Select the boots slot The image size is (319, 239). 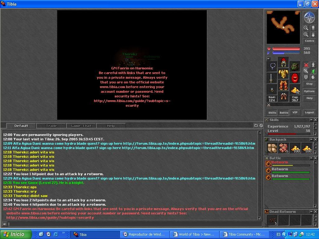(x=283, y=97)
